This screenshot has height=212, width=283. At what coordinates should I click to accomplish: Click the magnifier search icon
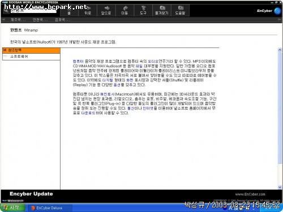[x=6, y=11]
